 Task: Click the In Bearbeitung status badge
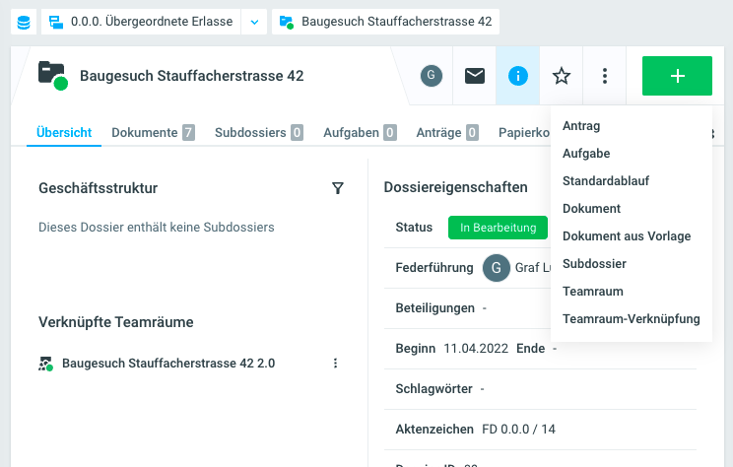click(x=498, y=228)
